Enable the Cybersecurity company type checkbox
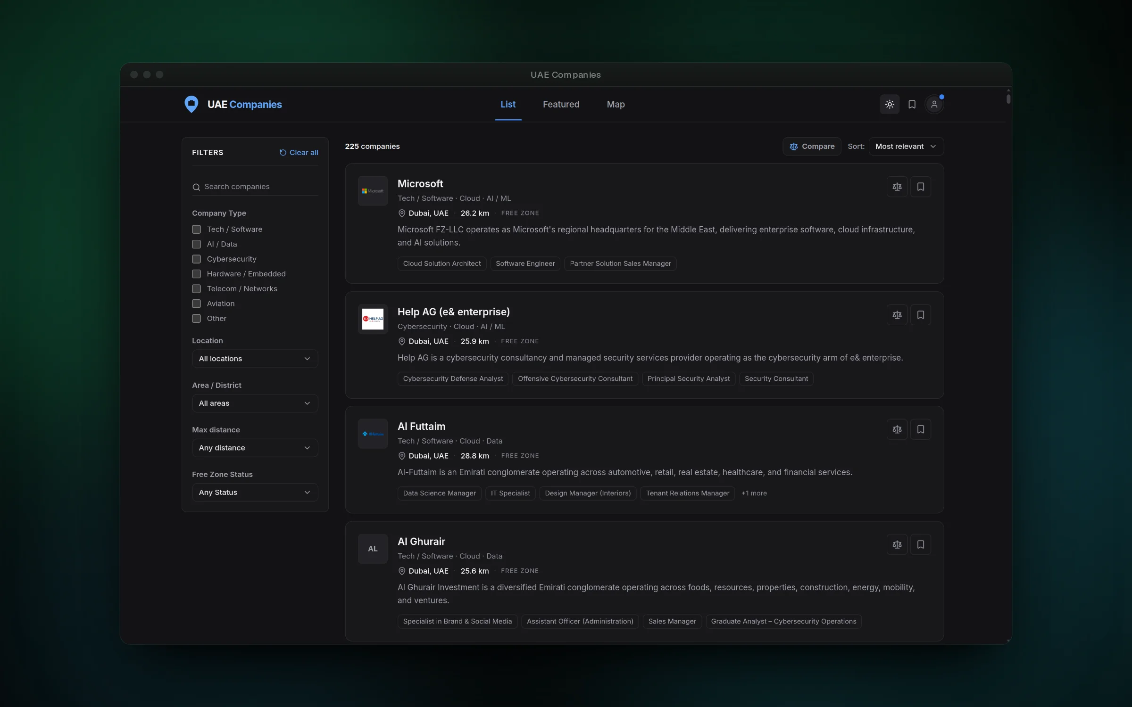 coord(196,259)
